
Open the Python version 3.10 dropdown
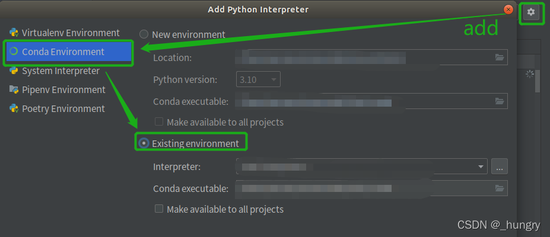258,79
